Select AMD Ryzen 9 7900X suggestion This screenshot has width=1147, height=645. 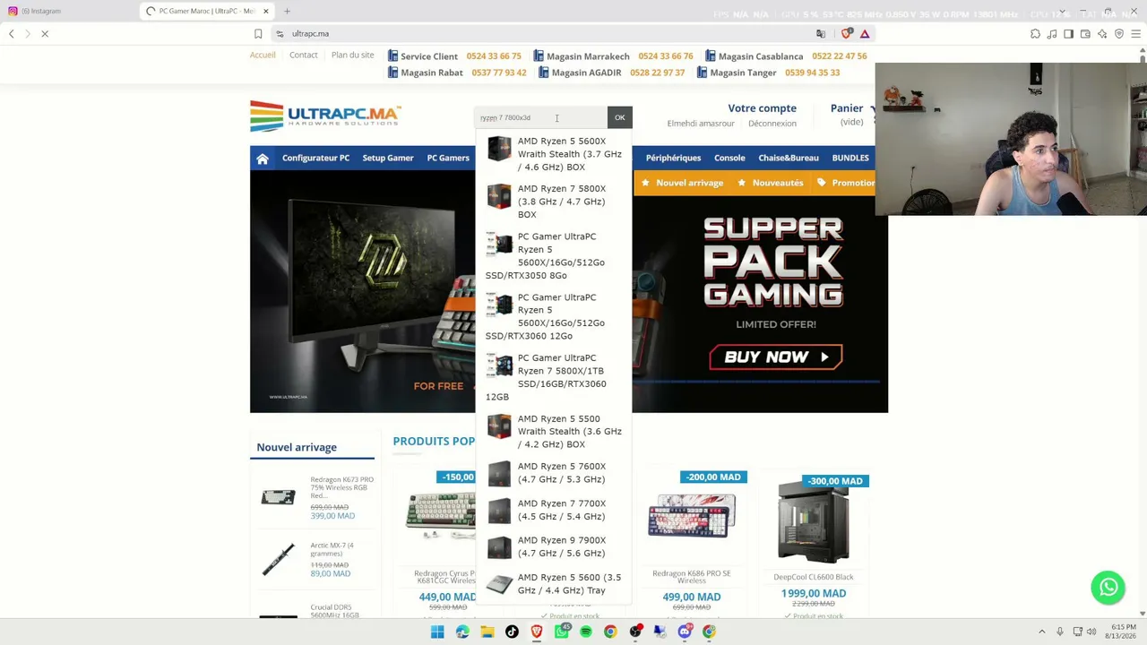coord(553,547)
